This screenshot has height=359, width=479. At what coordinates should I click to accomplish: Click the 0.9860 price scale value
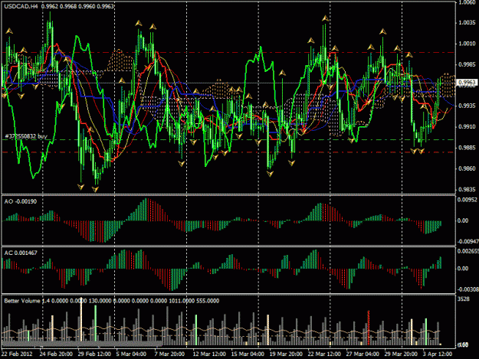[467, 168]
